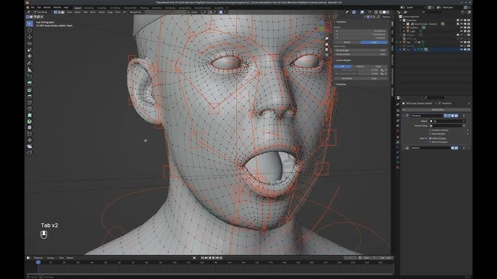Select the Rotate tool in the left toolbar
Viewport: 497px width, 279px height.
coord(30,43)
